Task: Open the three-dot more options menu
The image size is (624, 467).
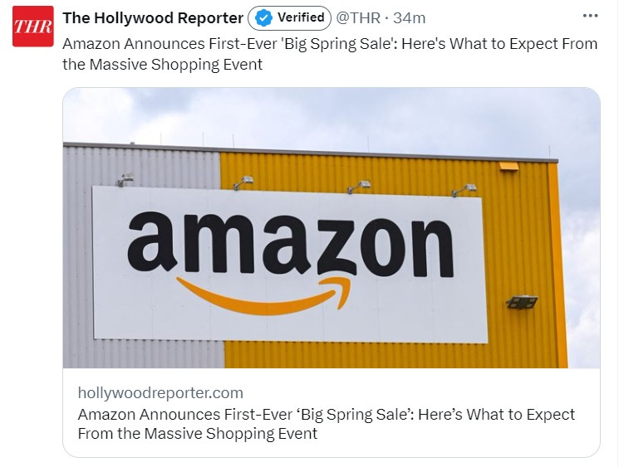Action: pos(590,16)
